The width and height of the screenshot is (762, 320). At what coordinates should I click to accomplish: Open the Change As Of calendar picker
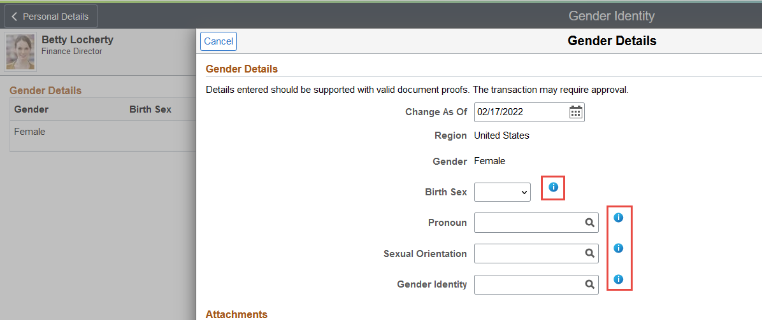[x=575, y=113]
